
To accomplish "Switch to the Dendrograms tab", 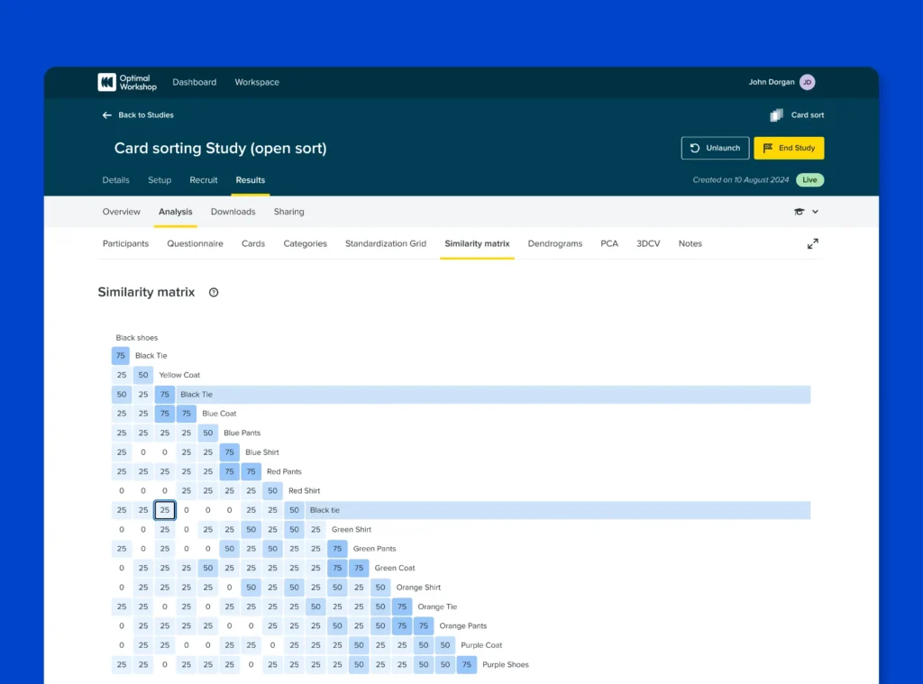I will tap(555, 243).
